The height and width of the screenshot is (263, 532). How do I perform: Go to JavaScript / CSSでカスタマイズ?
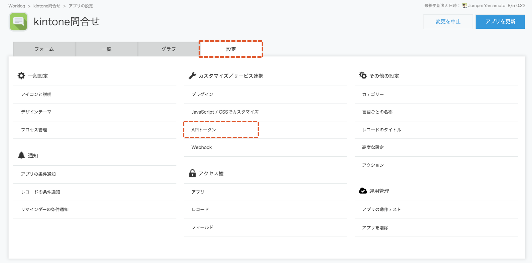click(225, 112)
